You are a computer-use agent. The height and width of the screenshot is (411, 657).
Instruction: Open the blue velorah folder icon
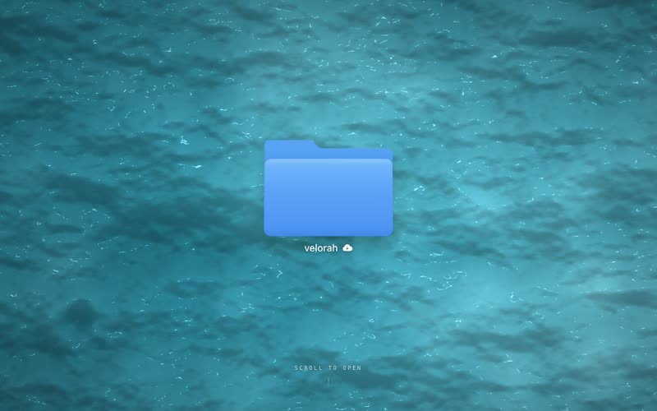(328, 188)
